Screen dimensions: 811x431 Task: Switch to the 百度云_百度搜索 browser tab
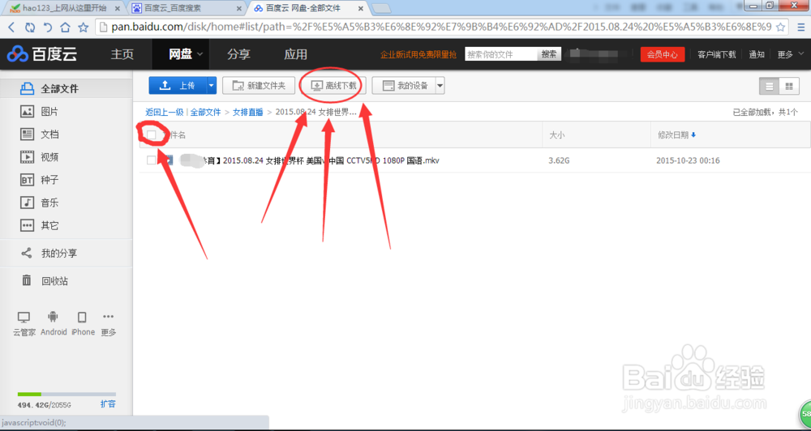[x=187, y=8]
